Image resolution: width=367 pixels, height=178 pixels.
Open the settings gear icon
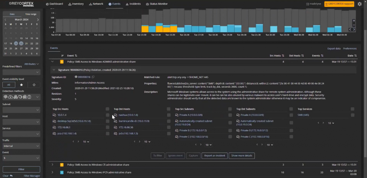(x=360, y=4)
